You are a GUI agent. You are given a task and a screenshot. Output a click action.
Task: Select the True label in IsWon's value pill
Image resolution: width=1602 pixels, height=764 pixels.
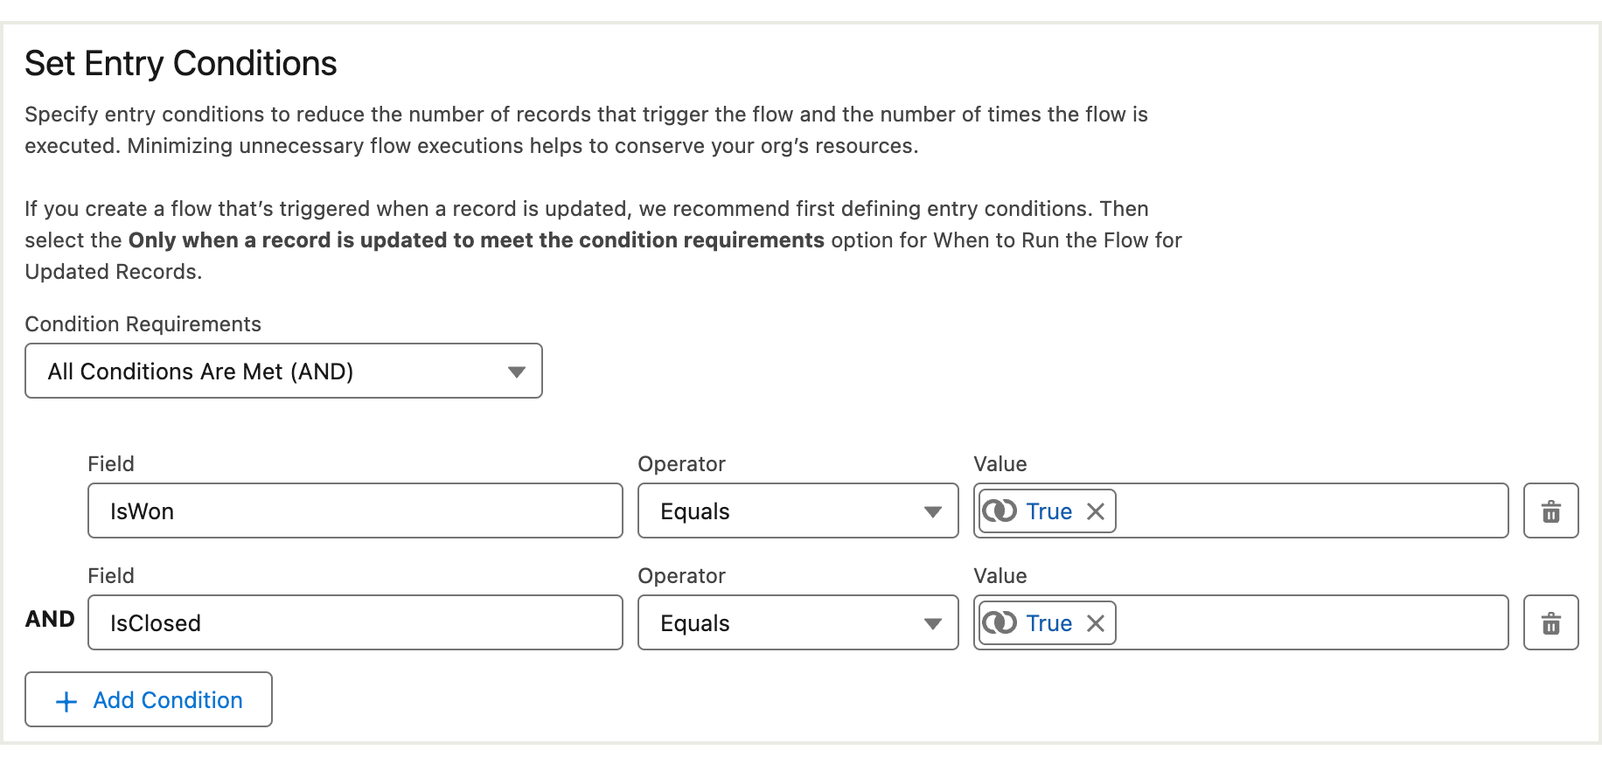click(1048, 511)
